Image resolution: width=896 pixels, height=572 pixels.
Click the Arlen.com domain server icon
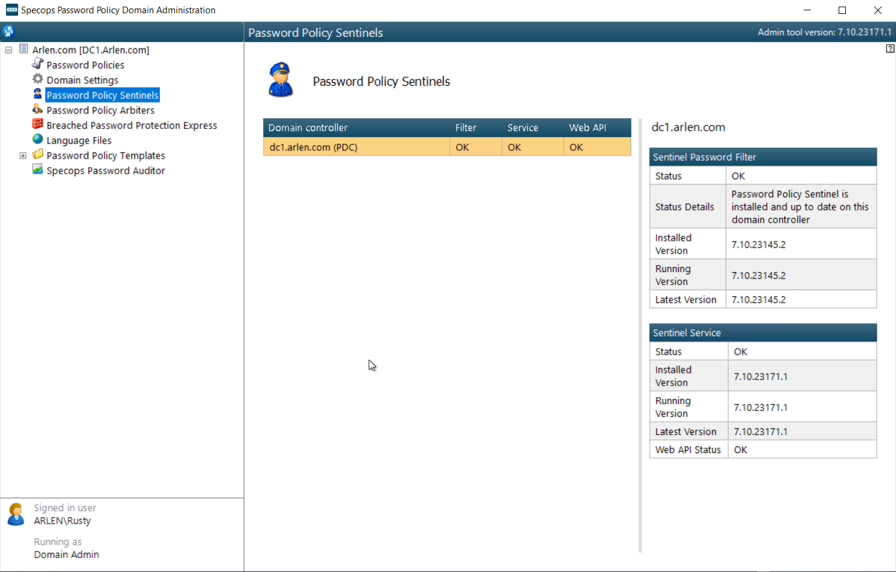(24, 49)
